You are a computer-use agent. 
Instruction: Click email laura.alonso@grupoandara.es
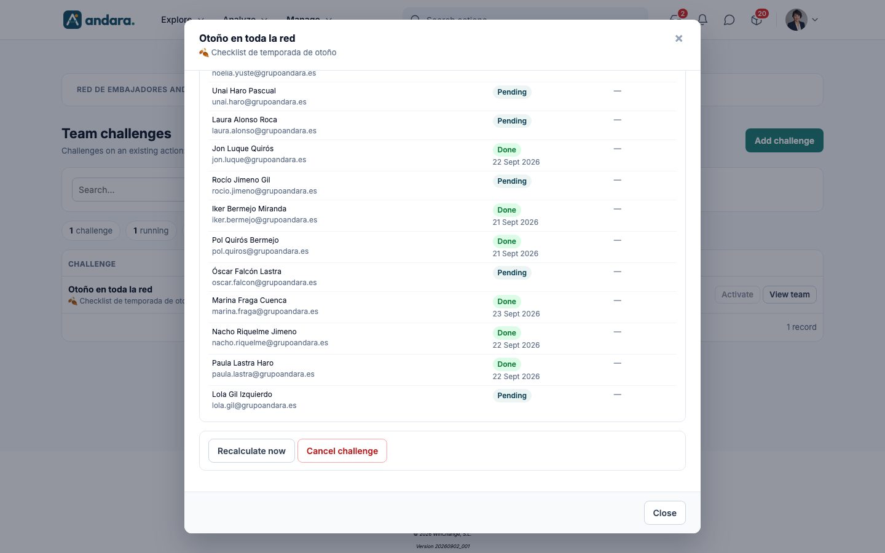pos(264,131)
